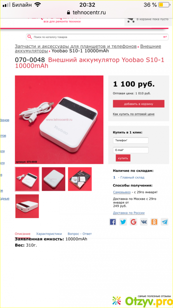Click the search magnifier icon

pyautogui.click(x=30, y=37)
